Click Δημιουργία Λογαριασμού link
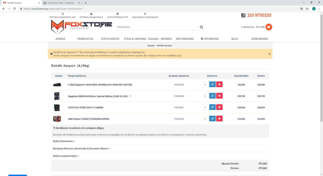323x176 pixels. [x=145, y=16]
